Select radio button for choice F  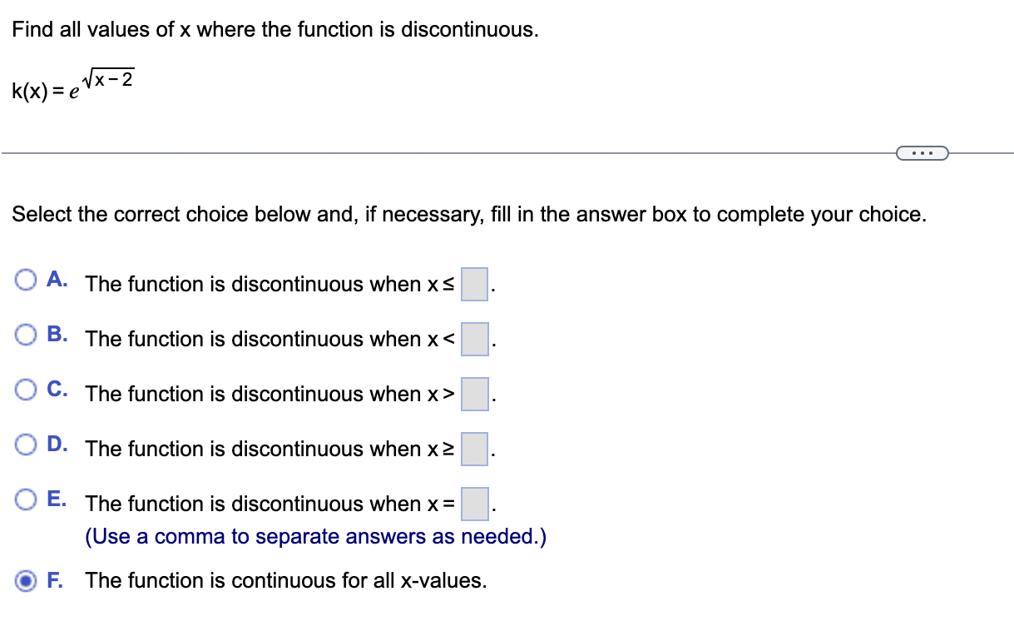pyautogui.click(x=27, y=580)
